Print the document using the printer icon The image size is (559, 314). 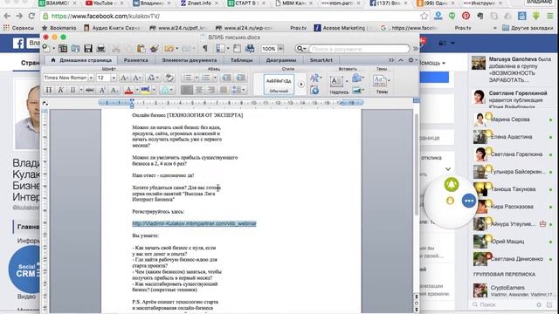[101, 49]
